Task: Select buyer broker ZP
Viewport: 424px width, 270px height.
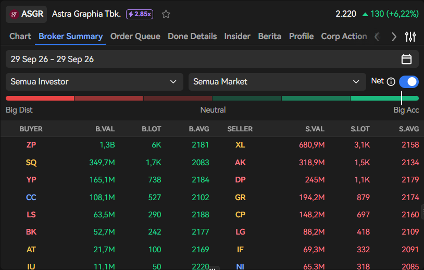Action: tap(31, 145)
